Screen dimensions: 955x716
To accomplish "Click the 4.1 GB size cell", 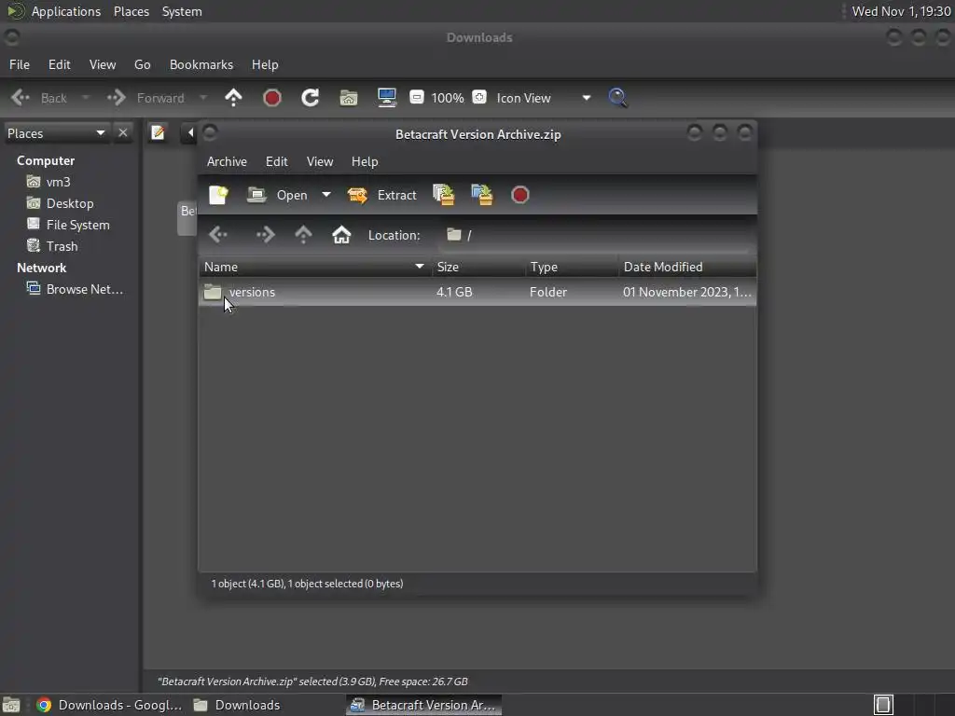I will click(x=454, y=292).
